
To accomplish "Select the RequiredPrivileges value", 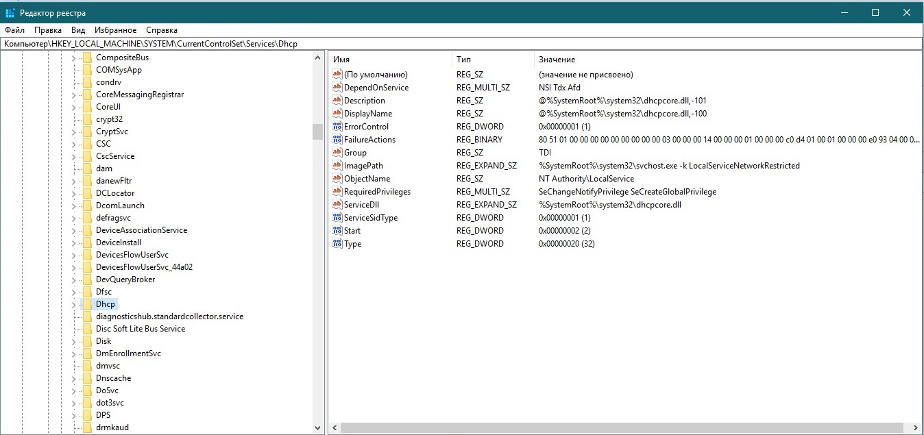I will (377, 192).
